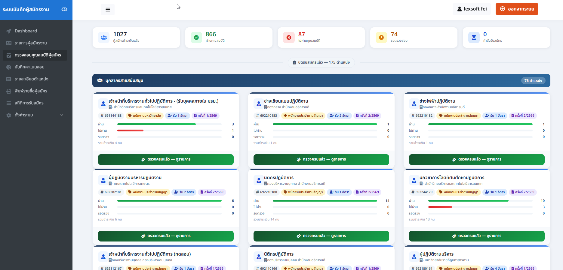
Task: Click the รวมชำระเงิน 14 คน text
Action: point(266,220)
